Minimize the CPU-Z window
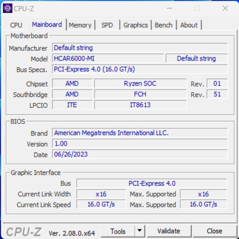Viewport: 239px width, 239px height. coord(170,8)
